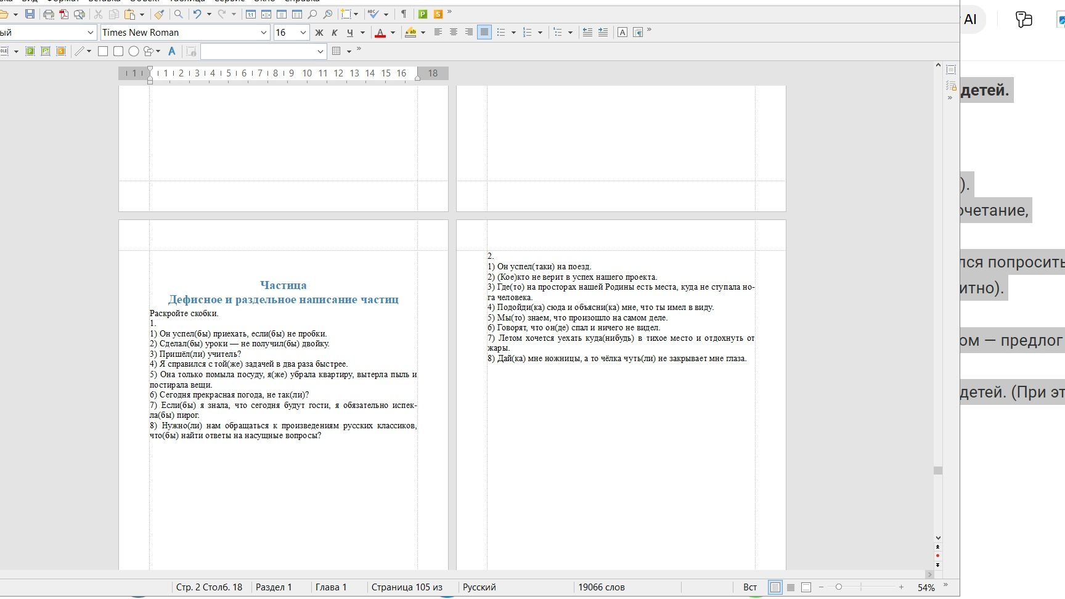Open underline style dropdown arrow

(362, 32)
